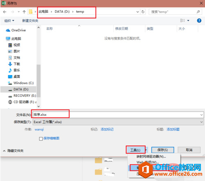Open the 文档 folder

[17, 58]
